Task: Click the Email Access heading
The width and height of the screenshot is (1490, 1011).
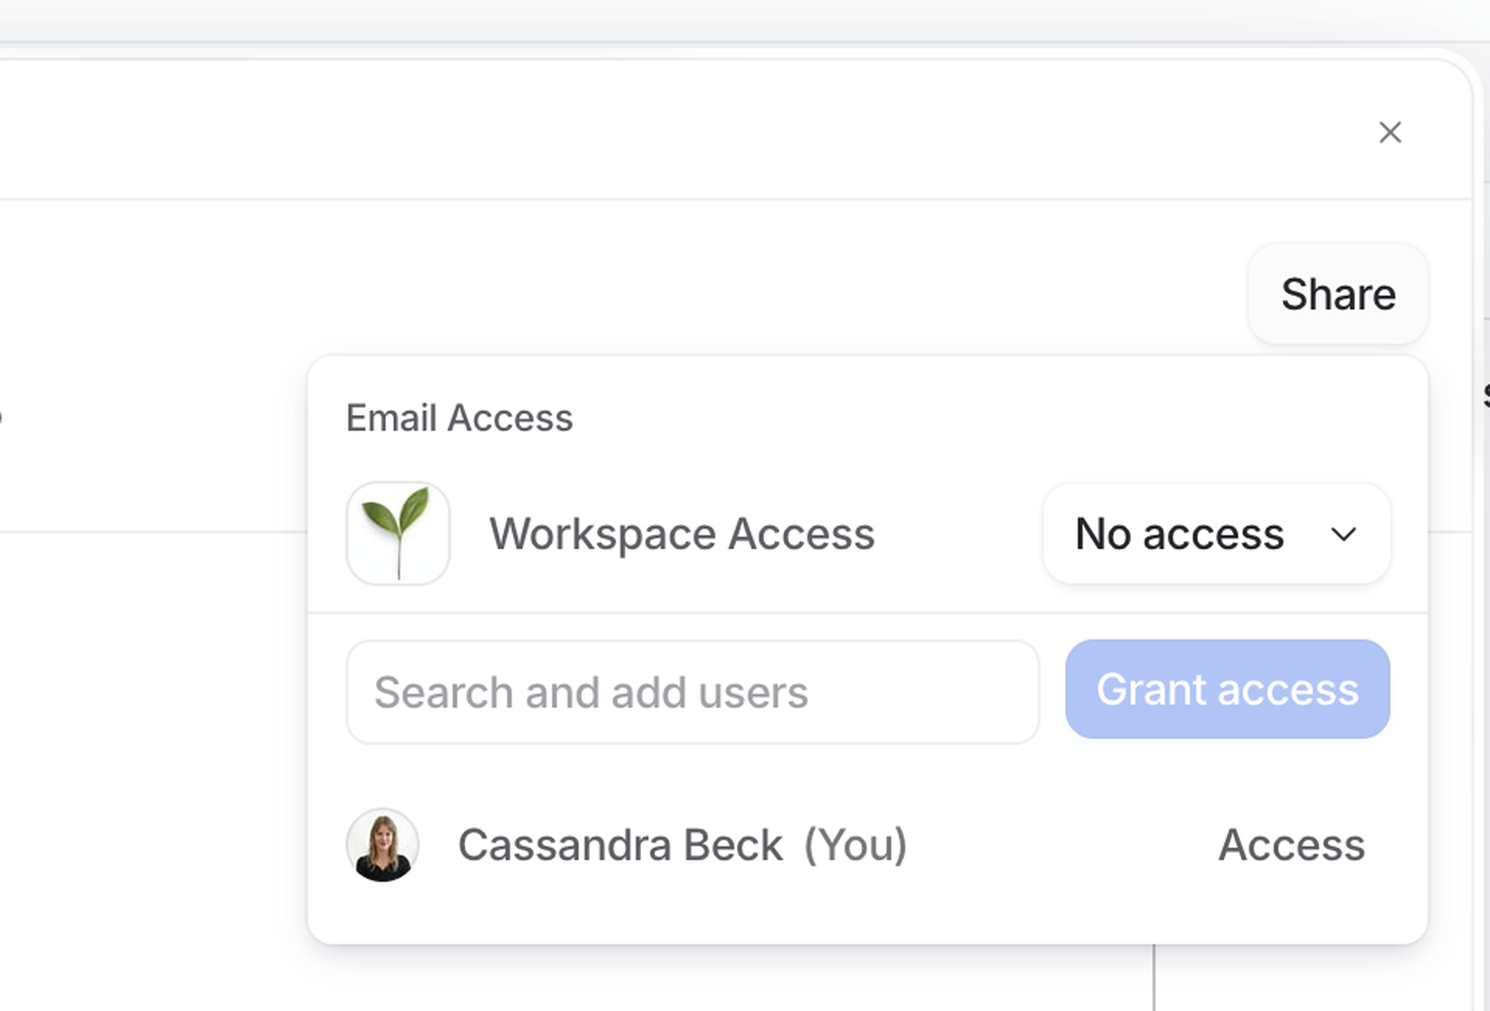Action: pyautogui.click(x=459, y=418)
